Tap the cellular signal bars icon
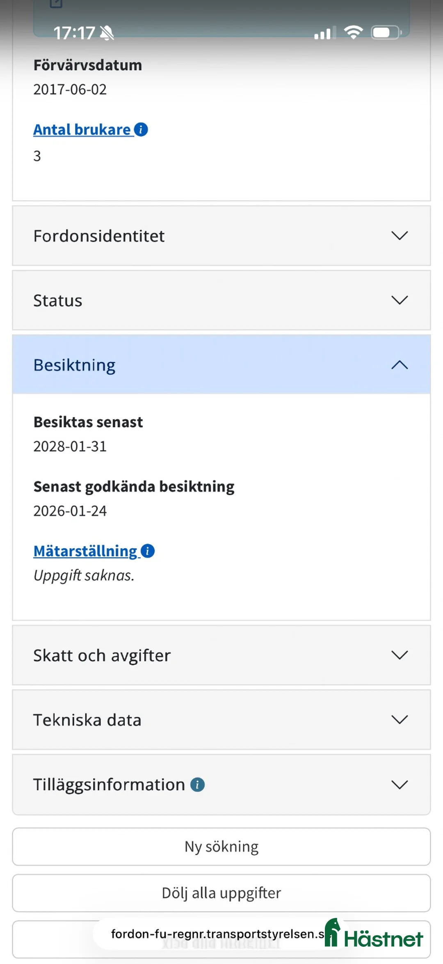The height and width of the screenshot is (964, 443). [x=325, y=33]
